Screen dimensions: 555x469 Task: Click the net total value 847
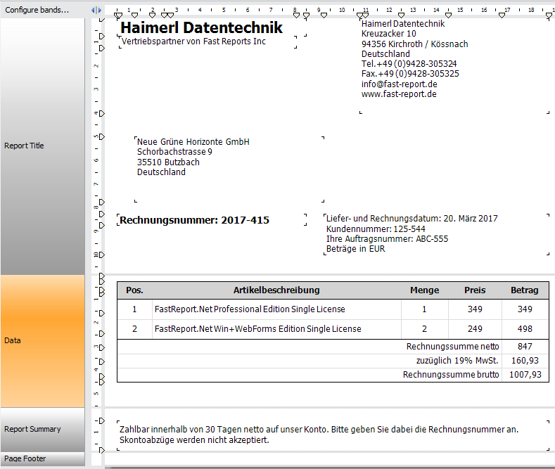pyautogui.click(x=525, y=347)
